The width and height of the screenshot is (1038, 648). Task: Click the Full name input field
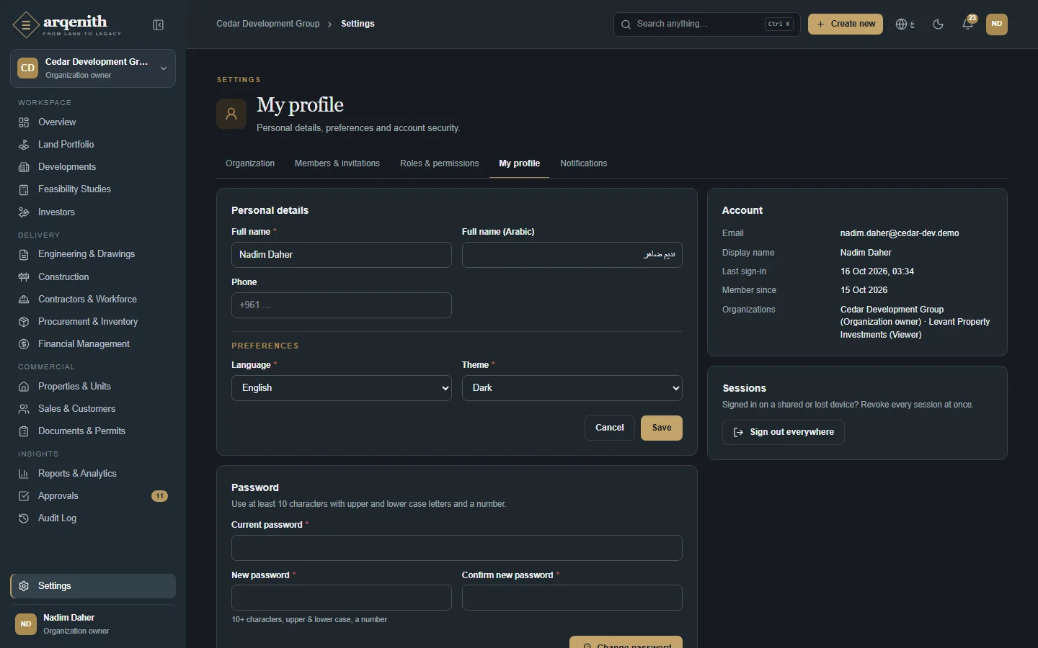click(342, 255)
